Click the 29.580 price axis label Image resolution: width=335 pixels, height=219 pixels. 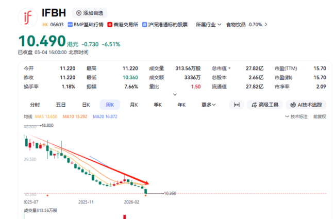tap(30, 159)
